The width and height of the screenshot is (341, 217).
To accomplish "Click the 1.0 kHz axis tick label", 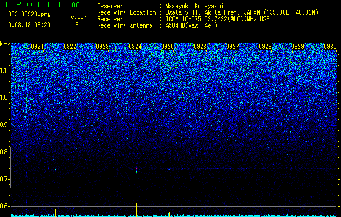I will coord(4,98).
